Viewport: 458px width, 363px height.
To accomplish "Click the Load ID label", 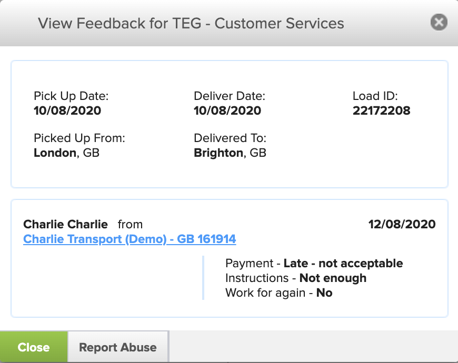I will click(375, 96).
